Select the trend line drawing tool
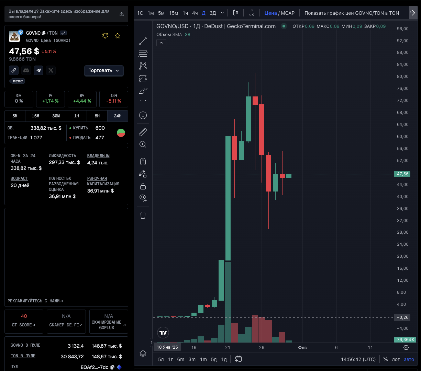Viewport: 421px width, 371px height. pyautogui.click(x=143, y=41)
